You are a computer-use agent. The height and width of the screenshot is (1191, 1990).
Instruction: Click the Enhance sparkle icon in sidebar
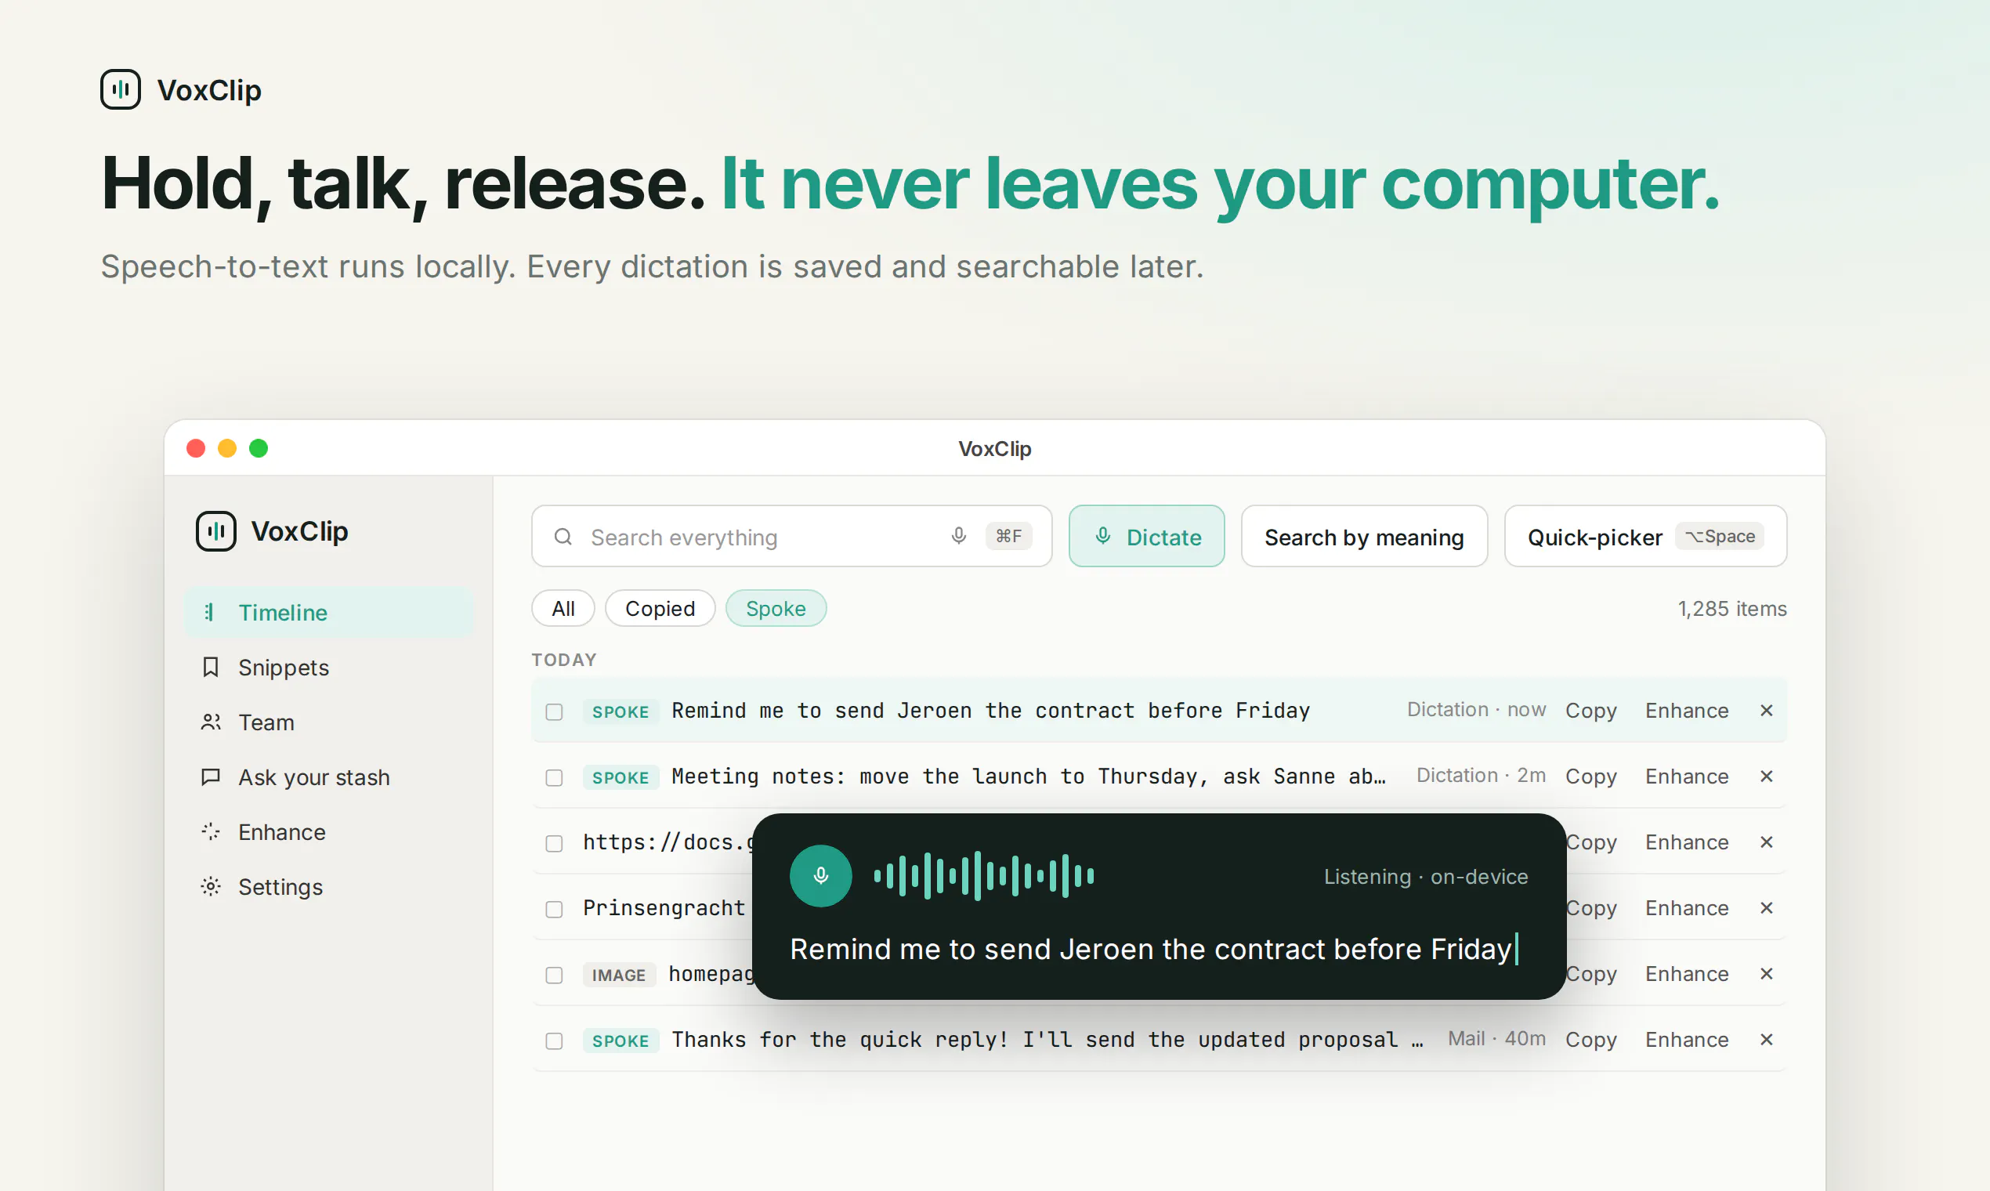210,831
